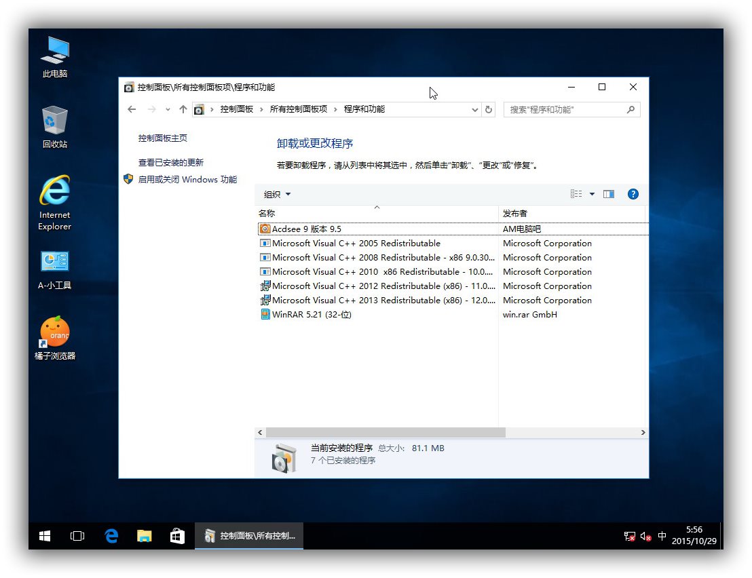The image size is (752, 578).
Task: Click the muted volume tray icon
Action: click(645, 537)
